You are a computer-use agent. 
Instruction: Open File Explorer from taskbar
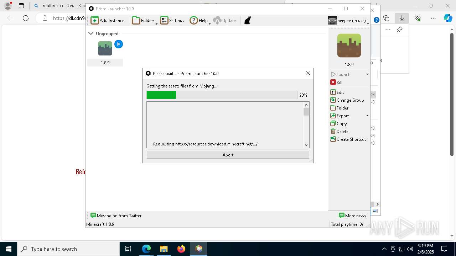click(164, 249)
